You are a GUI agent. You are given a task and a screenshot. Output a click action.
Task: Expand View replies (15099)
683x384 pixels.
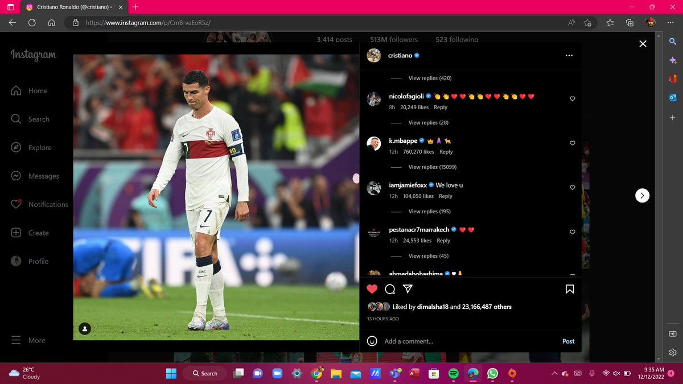(x=432, y=167)
